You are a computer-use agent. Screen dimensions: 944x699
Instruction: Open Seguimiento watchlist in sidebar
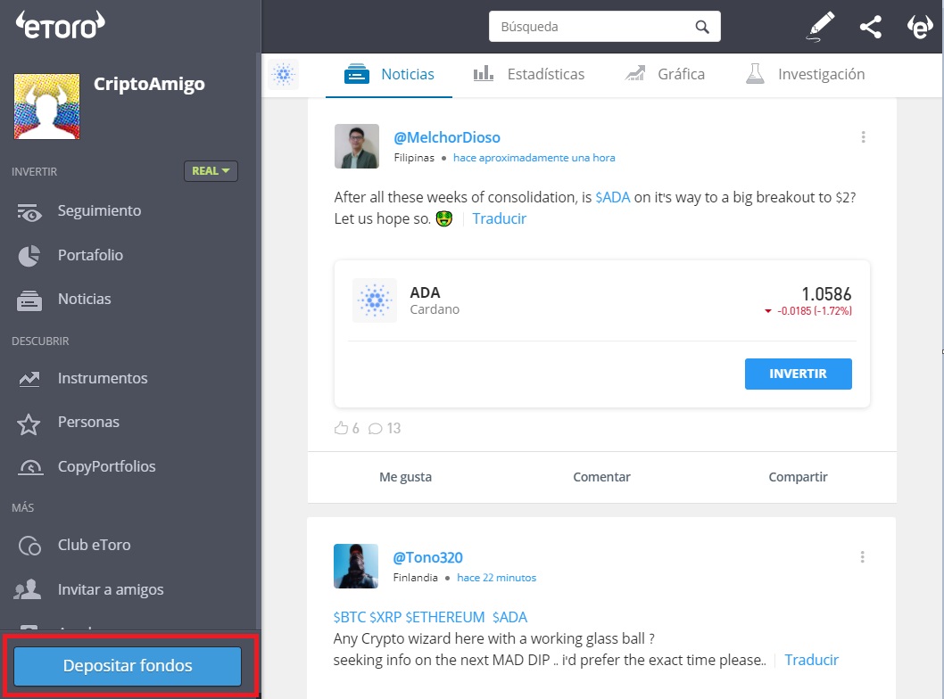99,211
